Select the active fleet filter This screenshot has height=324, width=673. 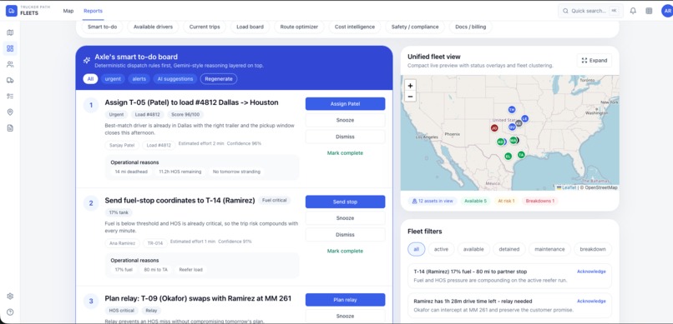[441, 249]
